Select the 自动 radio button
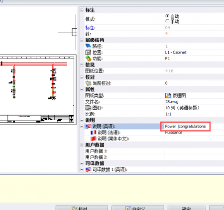224x210 pixels. pyautogui.click(x=167, y=16)
